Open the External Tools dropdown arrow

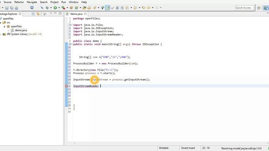(67, 8)
